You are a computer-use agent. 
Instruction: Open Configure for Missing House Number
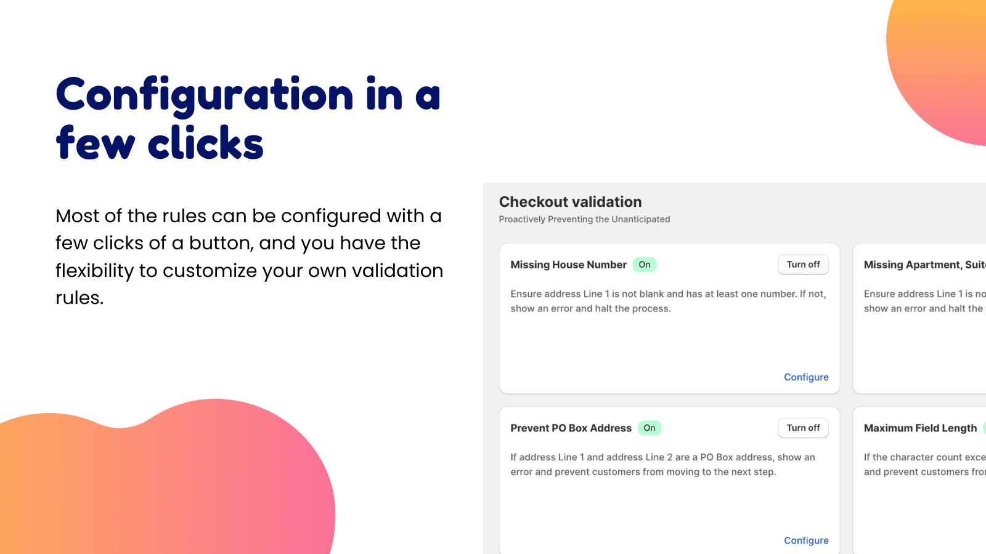point(806,377)
